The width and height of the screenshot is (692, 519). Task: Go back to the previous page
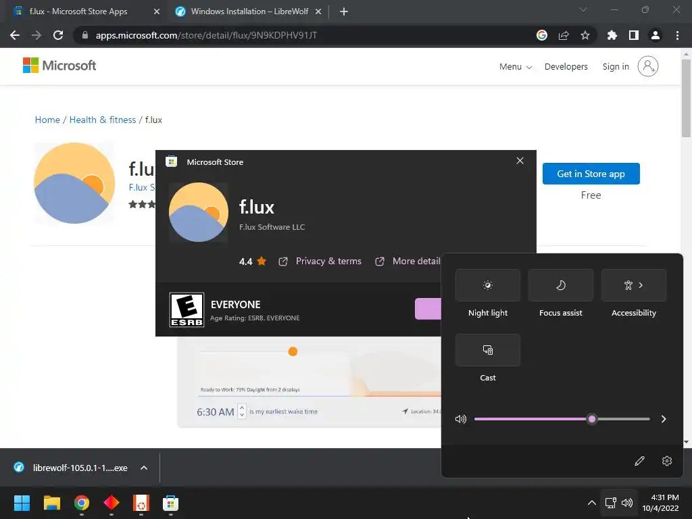(15, 35)
